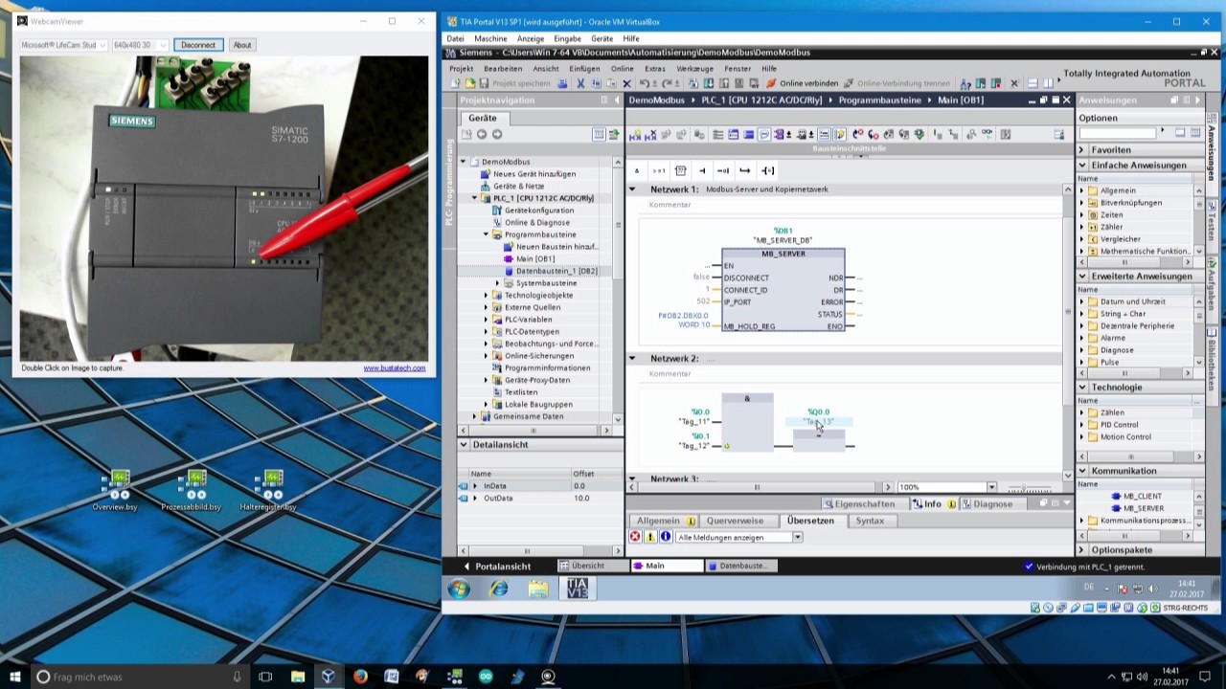Click instruction search field under Optionen

coord(1118,133)
